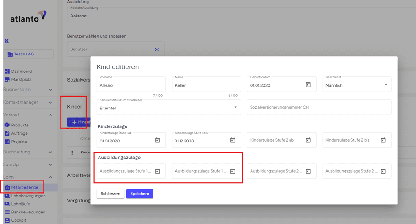Select the Testina AG company selector

coord(29,54)
